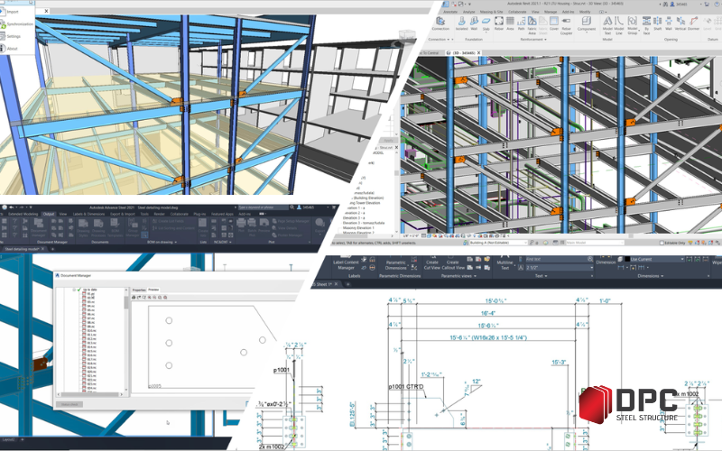Open the Collaborate tab in Revit
Screen dimensions: 722x451
(x=518, y=11)
